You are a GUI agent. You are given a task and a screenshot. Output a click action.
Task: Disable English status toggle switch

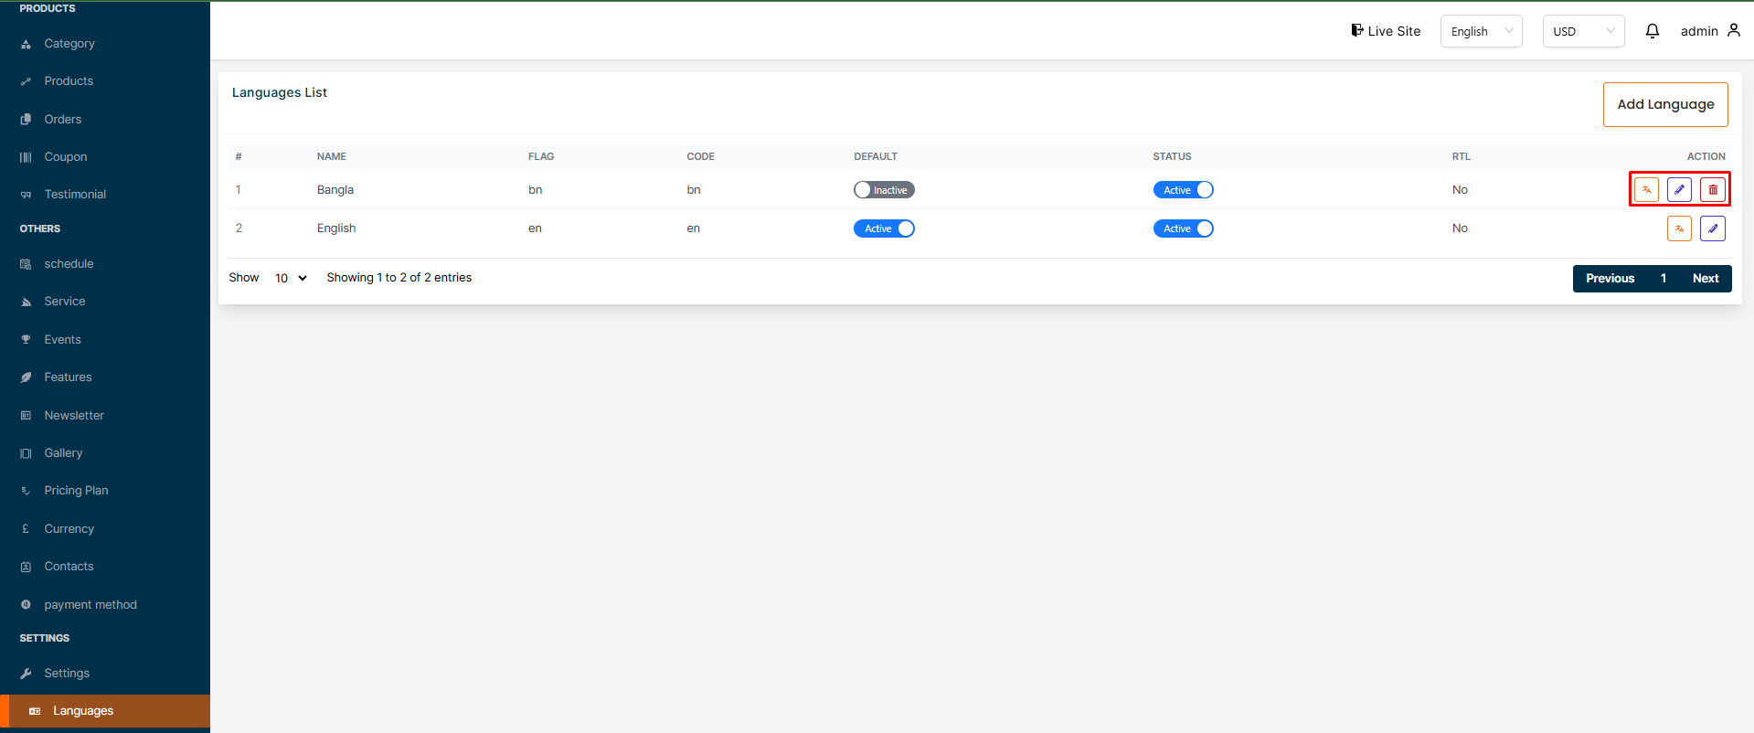1183,228
